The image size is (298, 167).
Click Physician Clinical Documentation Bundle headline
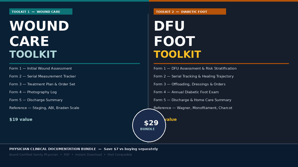53,149
